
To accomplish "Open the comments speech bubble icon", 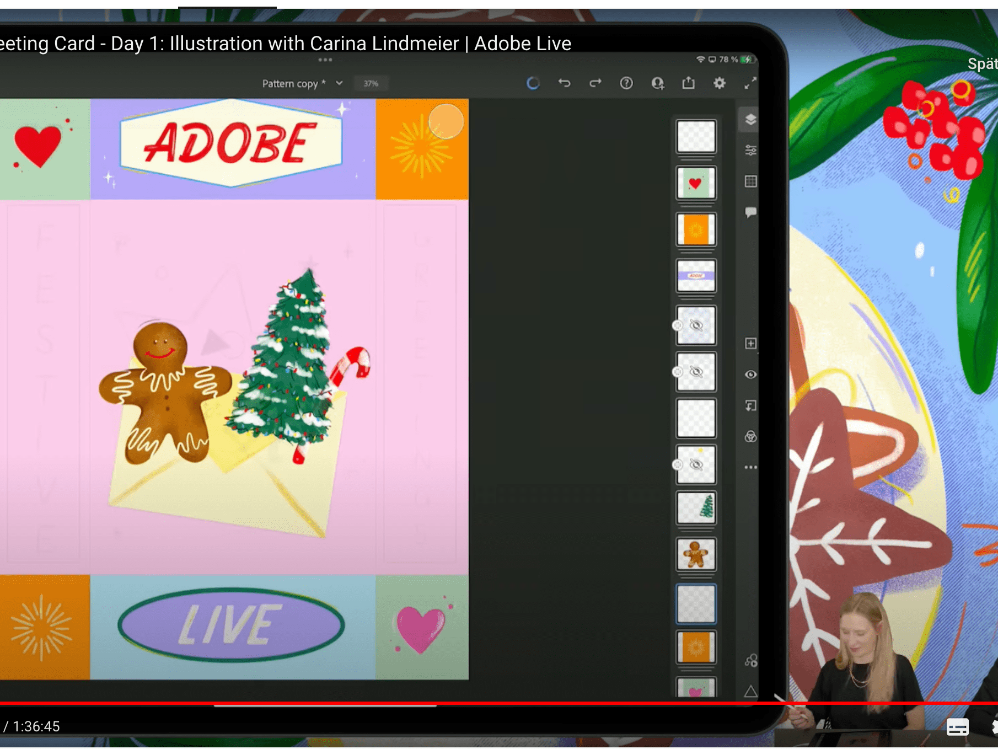I will coord(750,212).
